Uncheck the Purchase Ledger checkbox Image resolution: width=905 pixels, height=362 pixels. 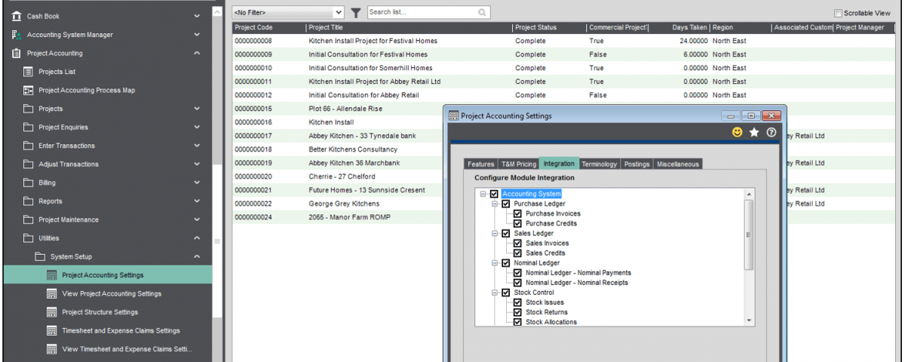pos(506,204)
